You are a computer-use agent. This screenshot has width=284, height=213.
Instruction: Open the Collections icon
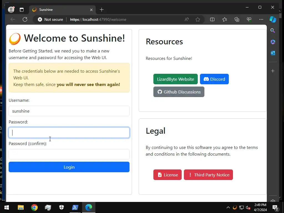237,19
